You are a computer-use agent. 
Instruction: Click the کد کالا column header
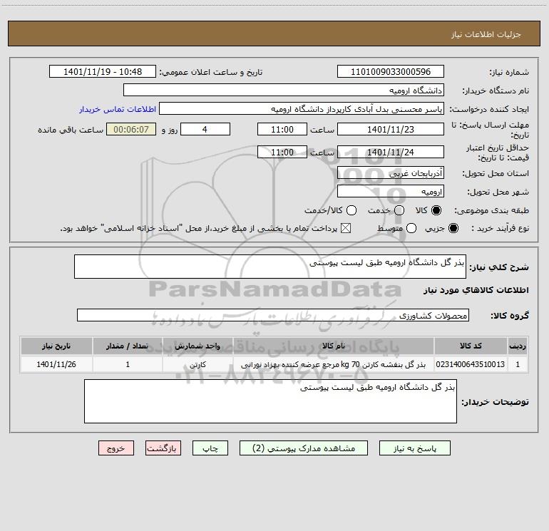click(471, 346)
